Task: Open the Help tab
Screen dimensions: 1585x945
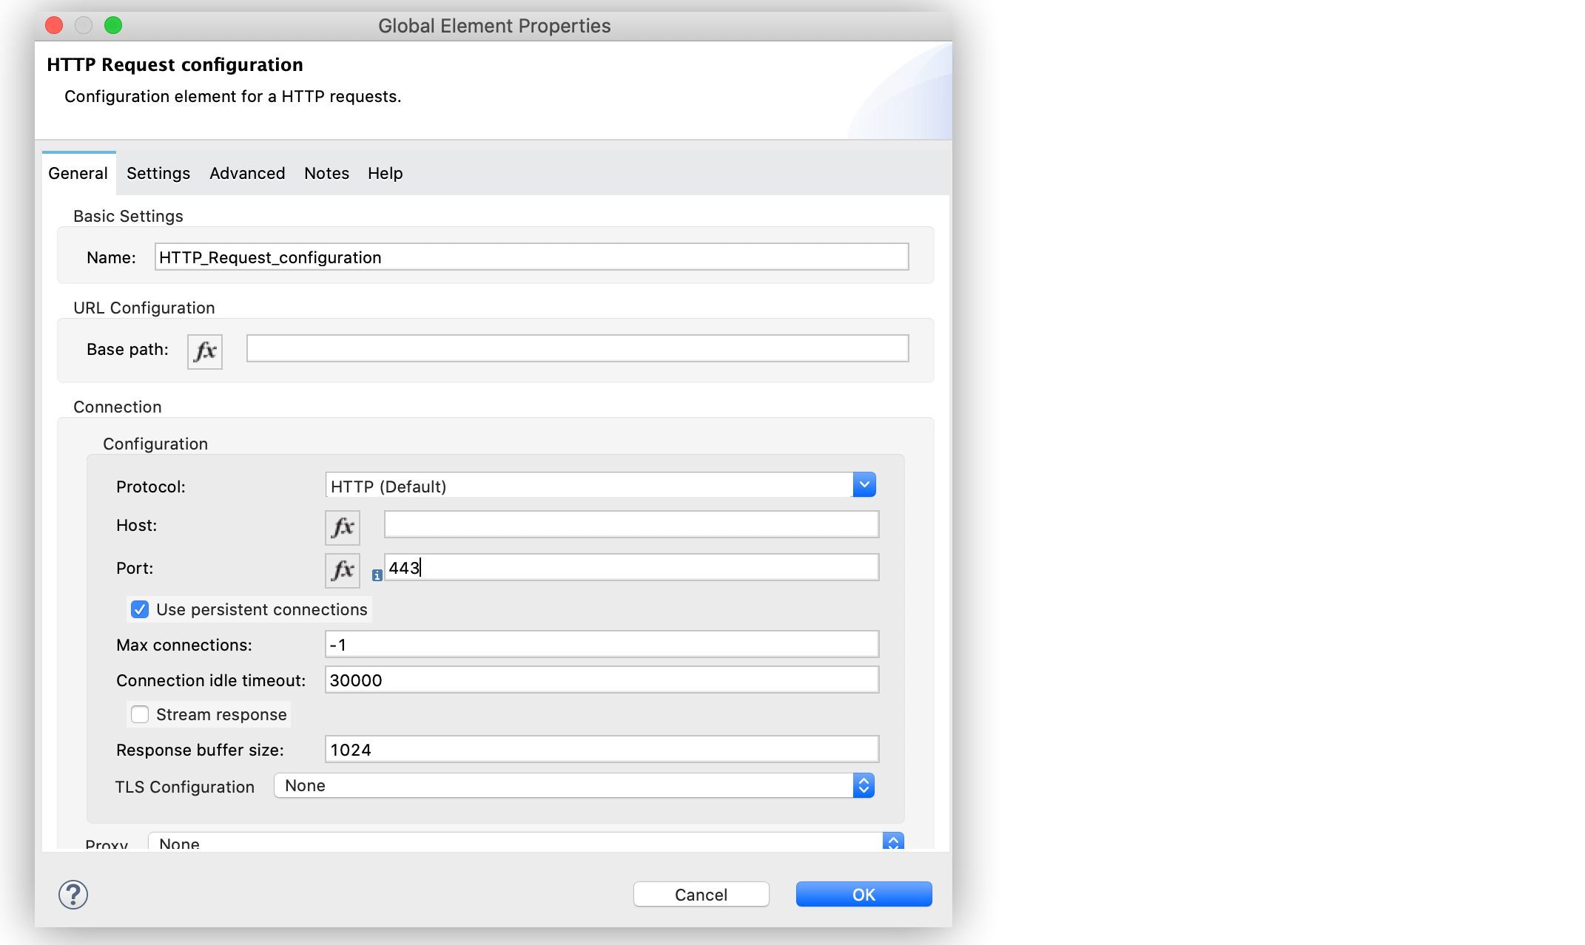Action: point(385,173)
